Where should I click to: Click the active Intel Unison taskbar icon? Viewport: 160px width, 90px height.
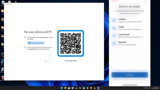pyautogui.click(x=98, y=88)
